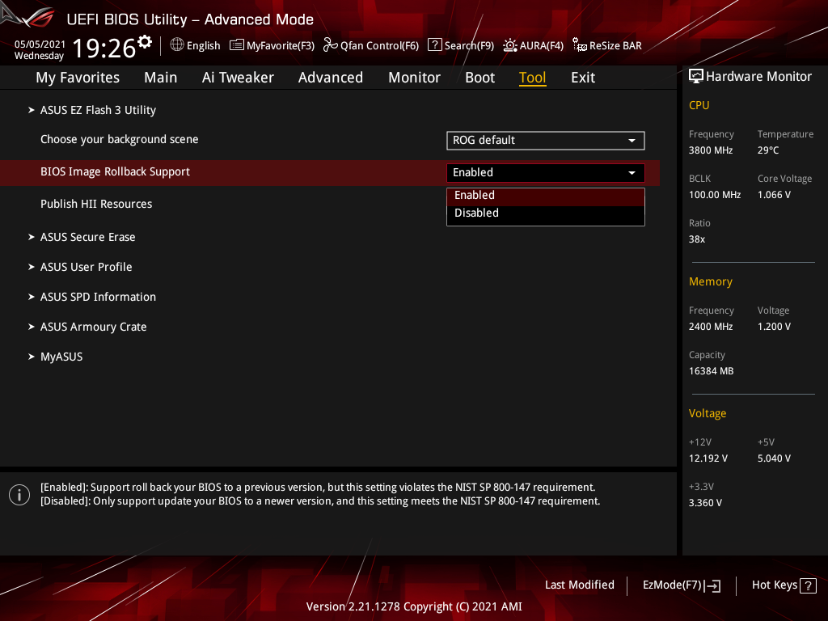The width and height of the screenshot is (828, 621).
Task: Select Choose your background scene label
Action: pyautogui.click(x=120, y=139)
